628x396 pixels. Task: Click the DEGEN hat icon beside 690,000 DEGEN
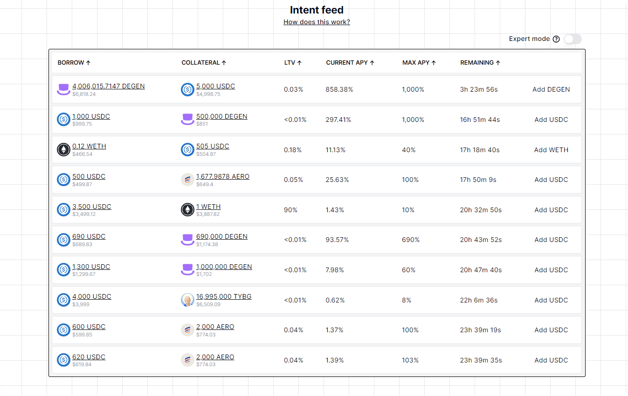tap(187, 240)
